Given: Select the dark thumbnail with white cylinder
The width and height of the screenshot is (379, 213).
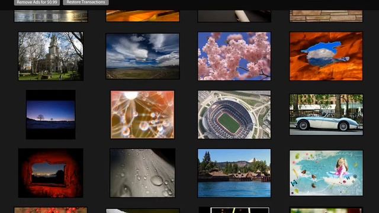Looking at the screenshot, I should 235,16.
